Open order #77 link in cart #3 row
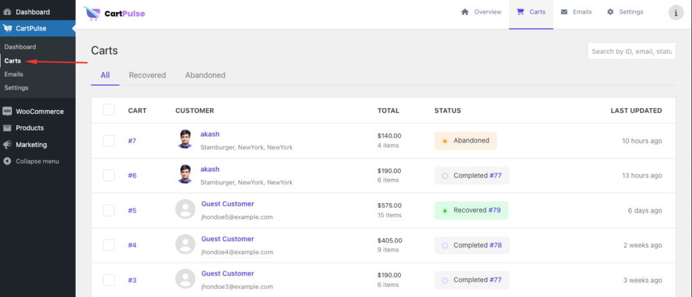692x297 pixels. pos(495,280)
